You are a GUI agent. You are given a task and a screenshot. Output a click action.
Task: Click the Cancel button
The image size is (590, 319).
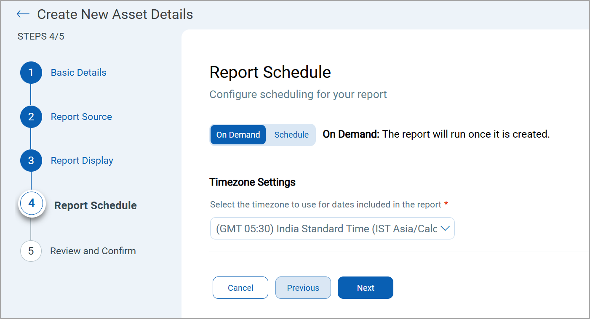click(240, 288)
